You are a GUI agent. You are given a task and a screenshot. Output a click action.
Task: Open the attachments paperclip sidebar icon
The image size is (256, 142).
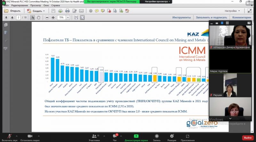pos(6,41)
